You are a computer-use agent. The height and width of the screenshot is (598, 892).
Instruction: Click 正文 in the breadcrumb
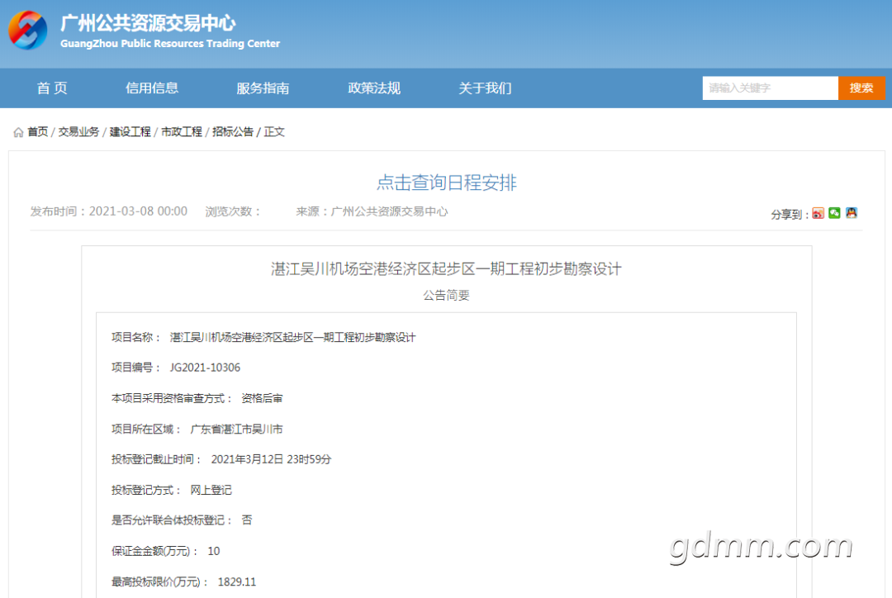click(x=274, y=132)
